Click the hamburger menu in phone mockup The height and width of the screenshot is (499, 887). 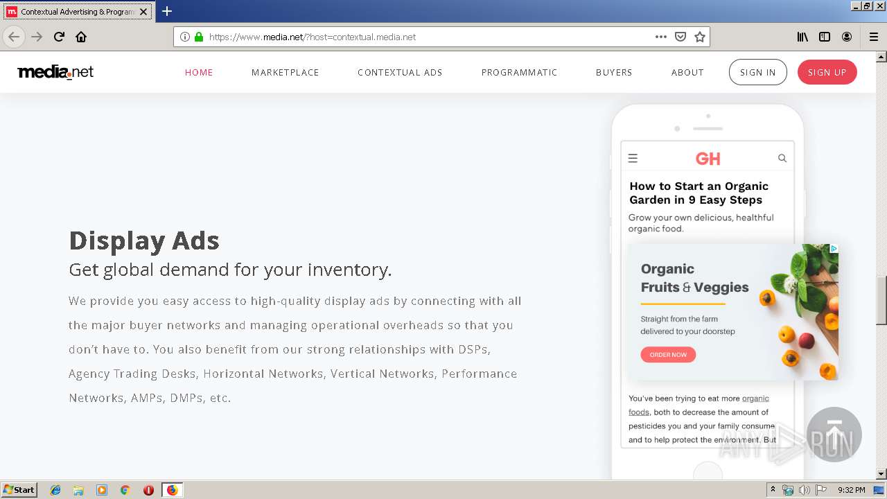[633, 158]
